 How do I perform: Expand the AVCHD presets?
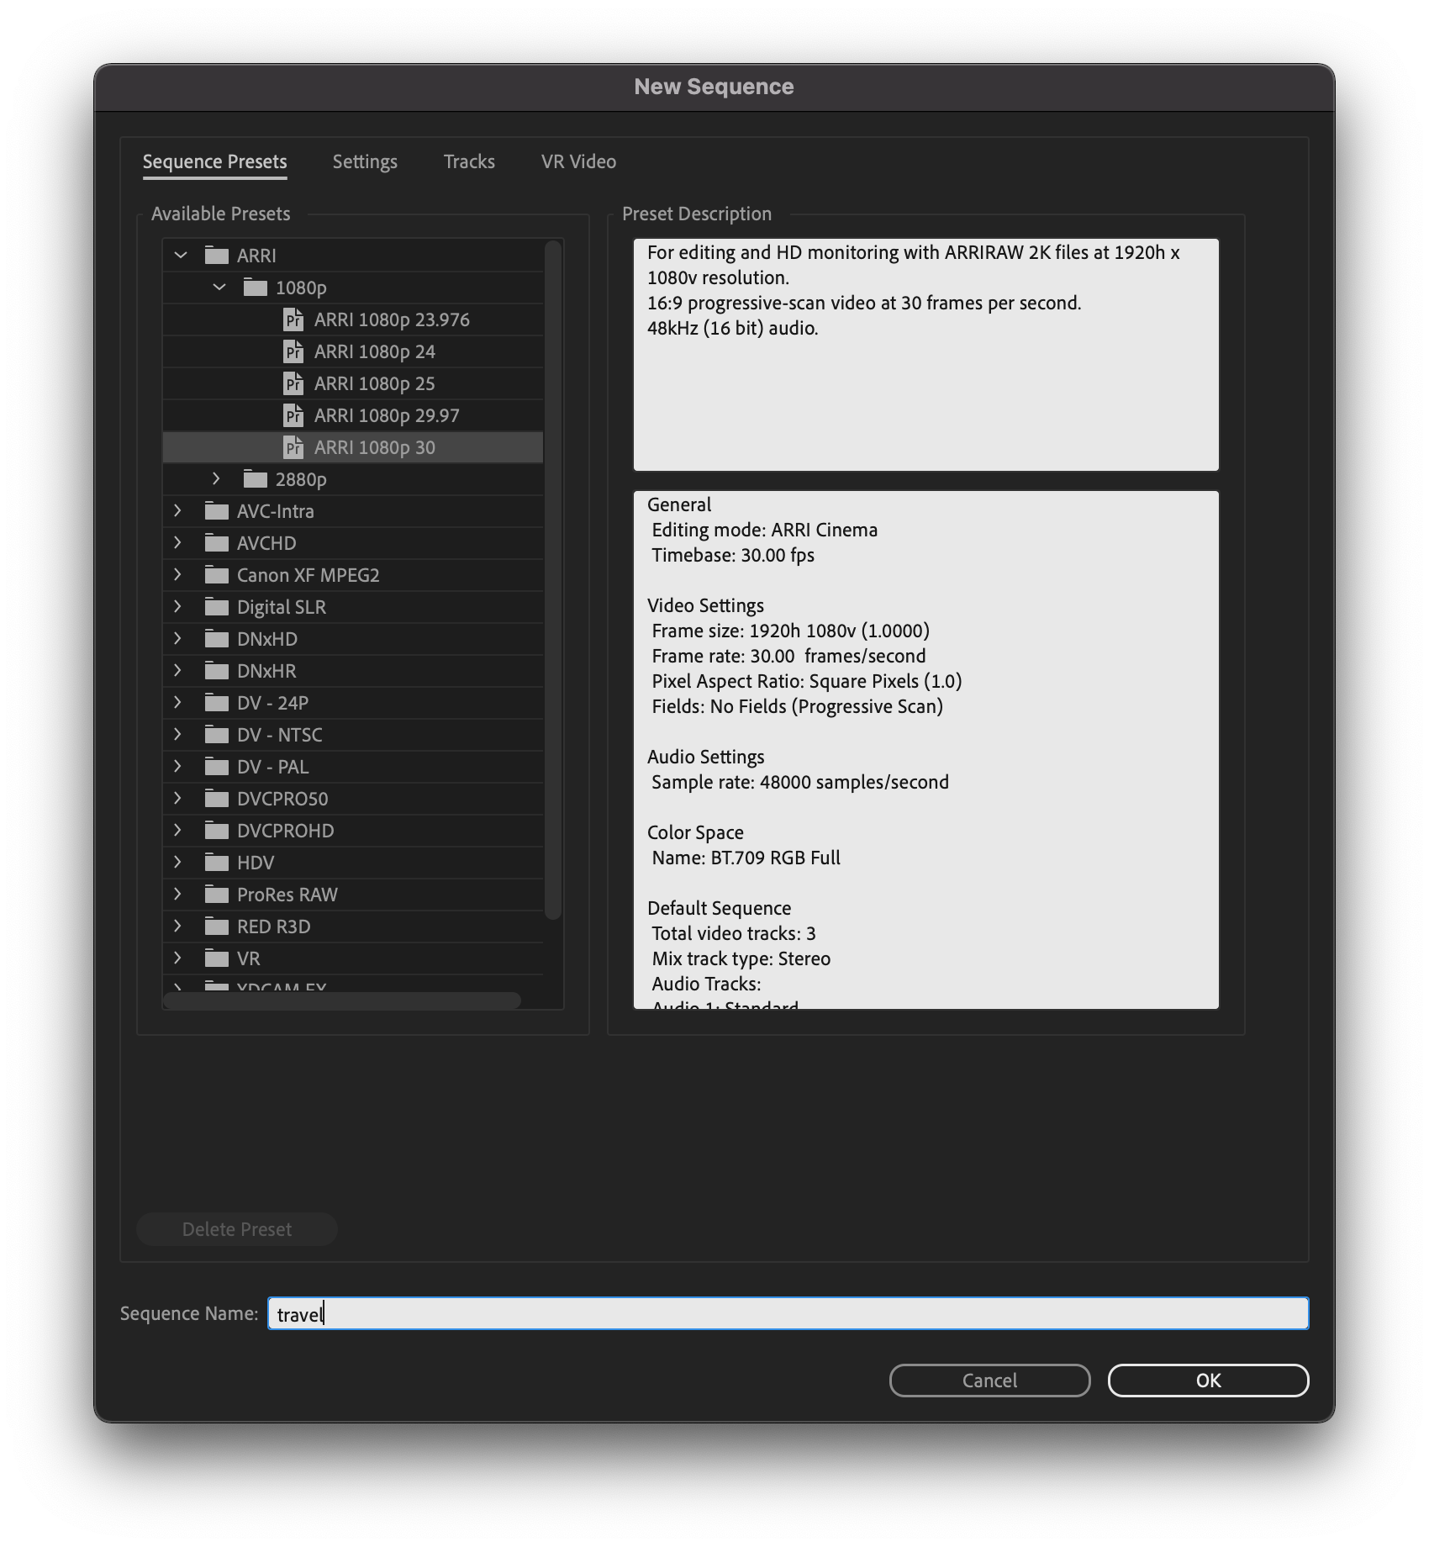click(x=177, y=542)
